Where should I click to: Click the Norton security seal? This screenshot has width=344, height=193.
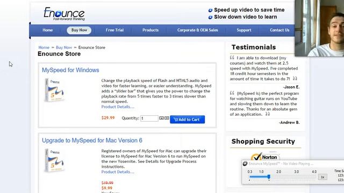(x=265, y=157)
